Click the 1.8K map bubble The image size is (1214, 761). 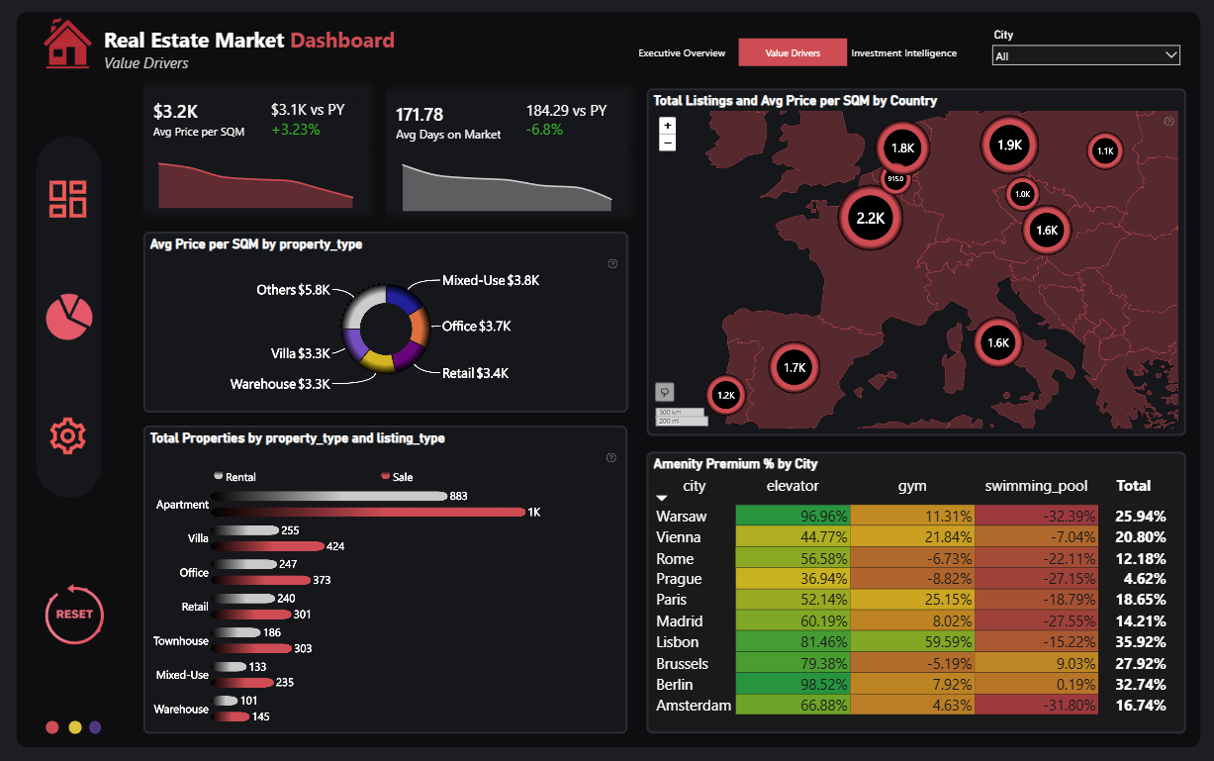903,148
